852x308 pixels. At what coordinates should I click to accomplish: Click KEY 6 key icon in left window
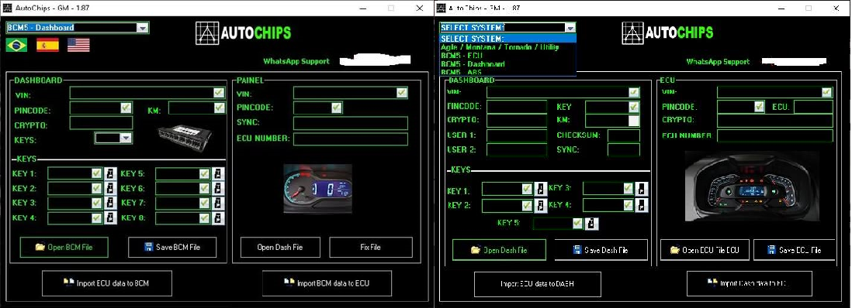click(x=219, y=189)
